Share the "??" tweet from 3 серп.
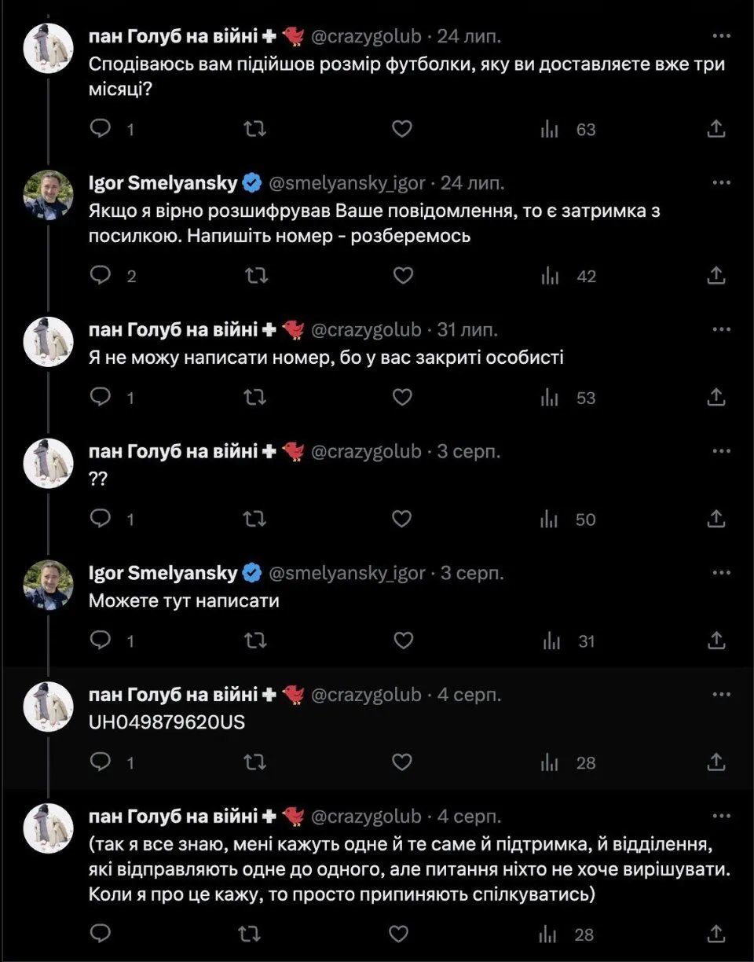The image size is (754, 962). click(716, 519)
